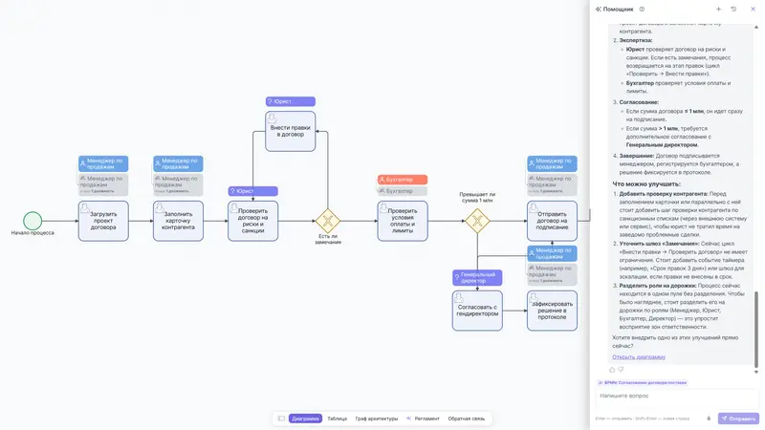Click the panel layout icon left of Диаграмма
Image resolution: width=765 pixels, height=430 pixels.
click(281, 419)
